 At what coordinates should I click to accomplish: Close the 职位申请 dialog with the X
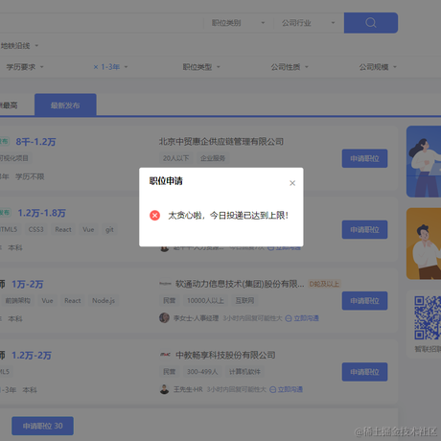(x=292, y=183)
